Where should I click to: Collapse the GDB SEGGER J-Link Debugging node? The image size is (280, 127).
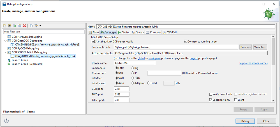pyautogui.click(x=5, y=52)
